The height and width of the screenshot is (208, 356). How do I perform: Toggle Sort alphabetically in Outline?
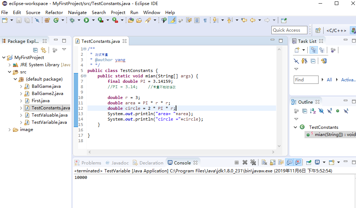coord(313,111)
